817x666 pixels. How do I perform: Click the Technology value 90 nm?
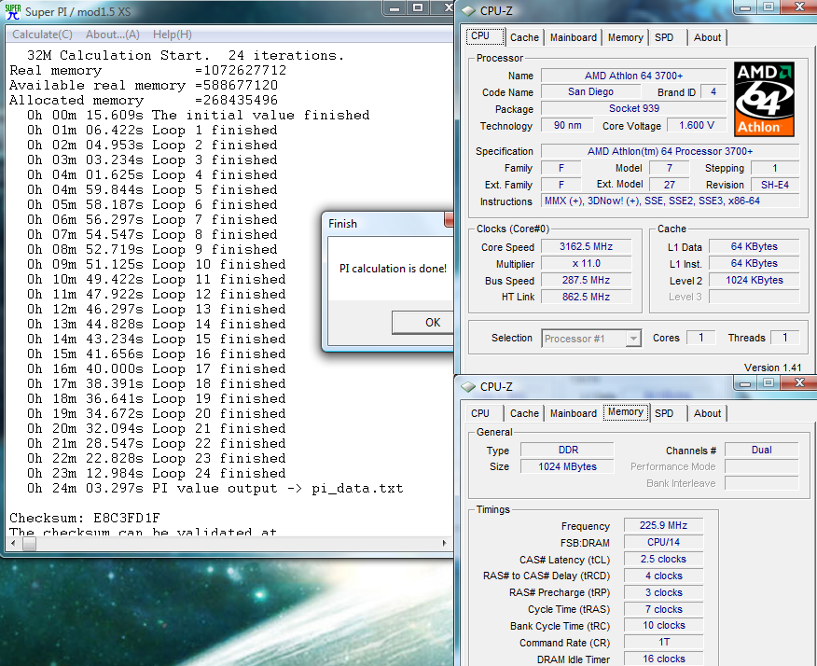point(567,126)
